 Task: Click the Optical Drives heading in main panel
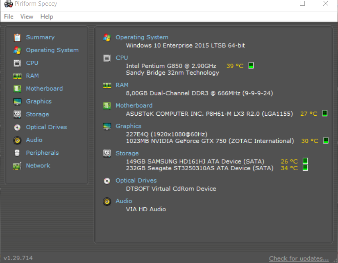pyautogui.click(x=136, y=181)
